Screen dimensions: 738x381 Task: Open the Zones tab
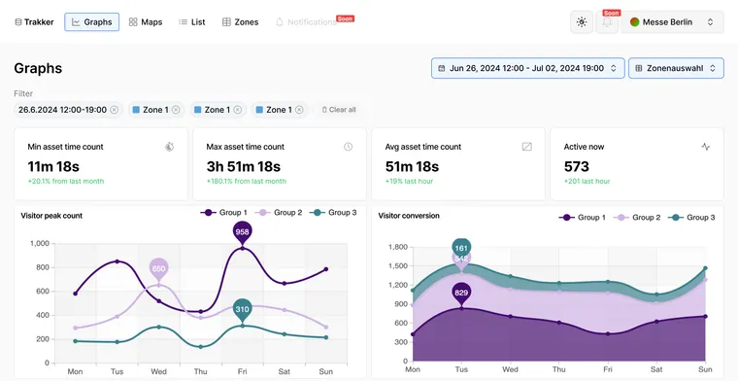coord(240,22)
